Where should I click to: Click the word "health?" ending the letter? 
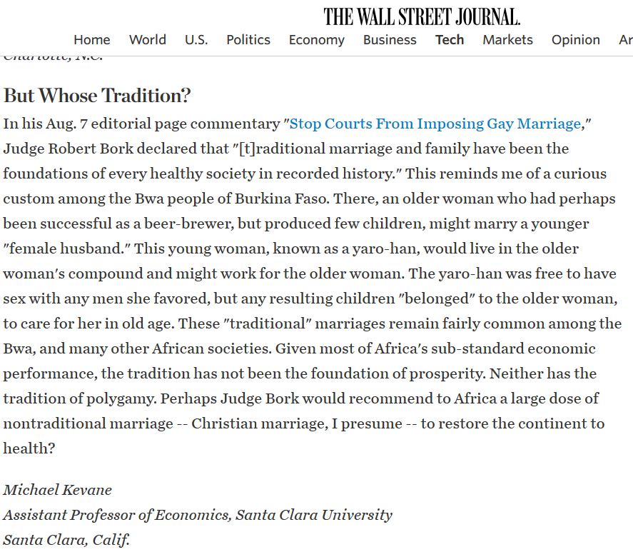pyautogui.click(x=29, y=448)
